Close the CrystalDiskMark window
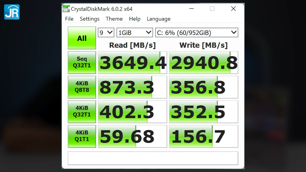The height and width of the screenshot is (172, 306). pos(233,9)
